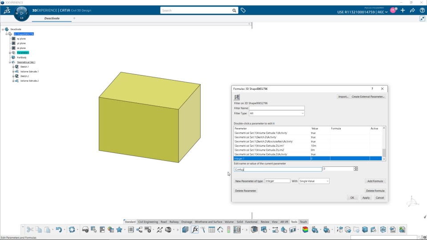Click the plus add icon in header
The width and height of the screenshot is (427, 240).
[x=403, y=10]
